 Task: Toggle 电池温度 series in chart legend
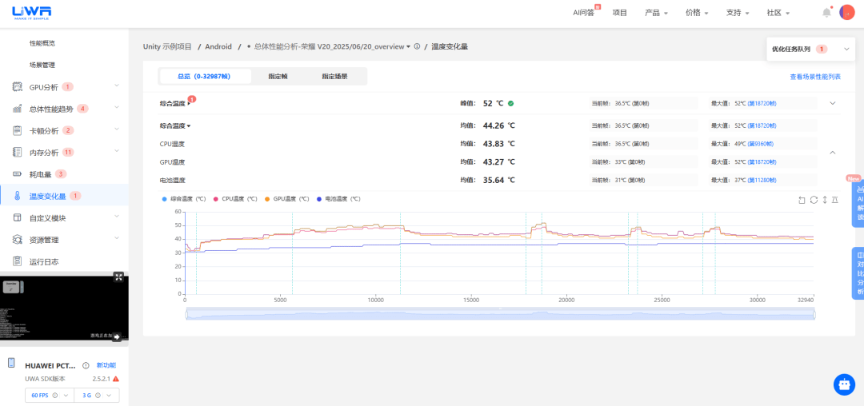[x=339, y=199]
